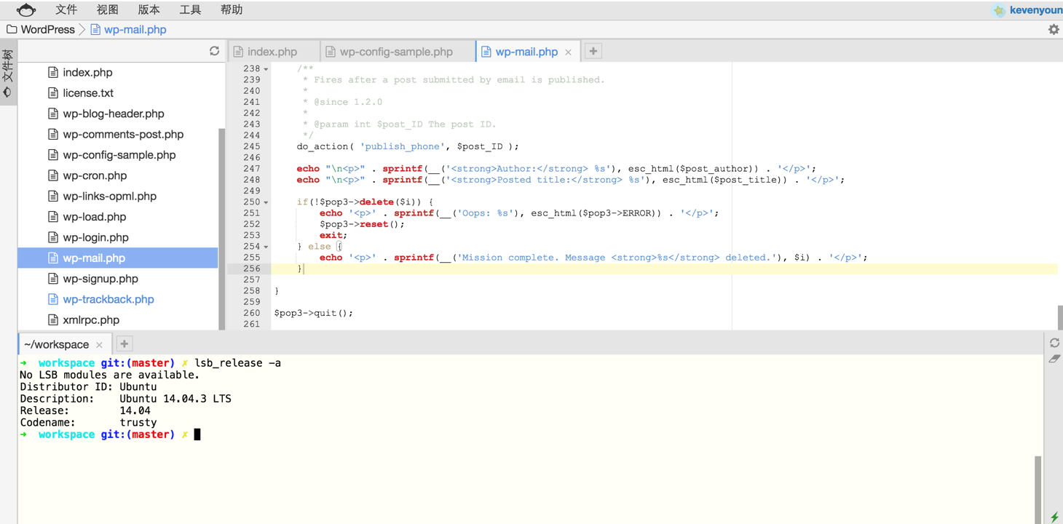This screenshot has width=1063, height=524.
Task: Collapse the comment block at line 238
Action: tap(266, 69)
